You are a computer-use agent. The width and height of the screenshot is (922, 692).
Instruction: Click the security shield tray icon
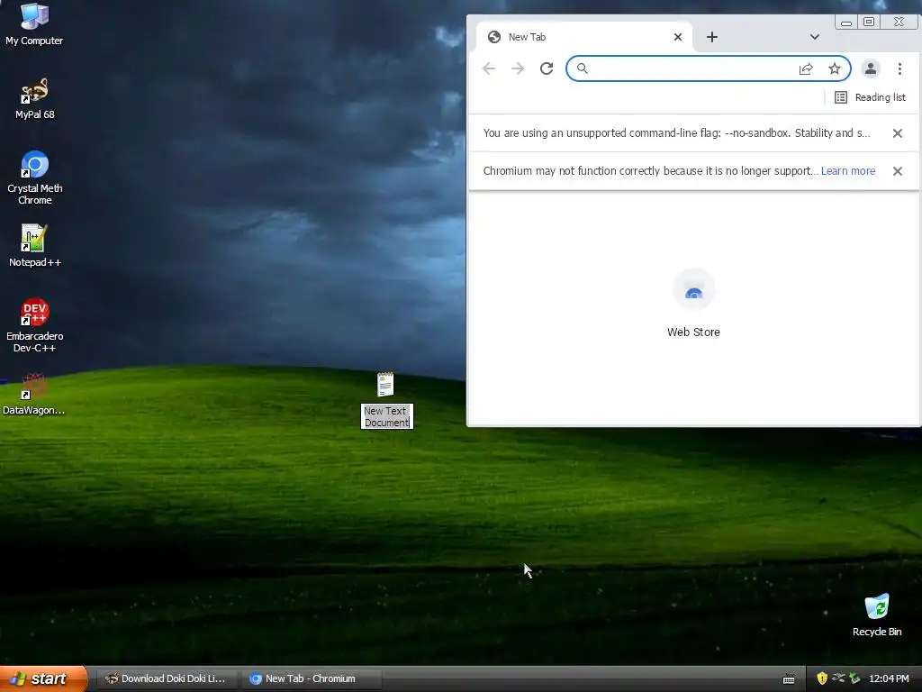(x=822, y=678)
